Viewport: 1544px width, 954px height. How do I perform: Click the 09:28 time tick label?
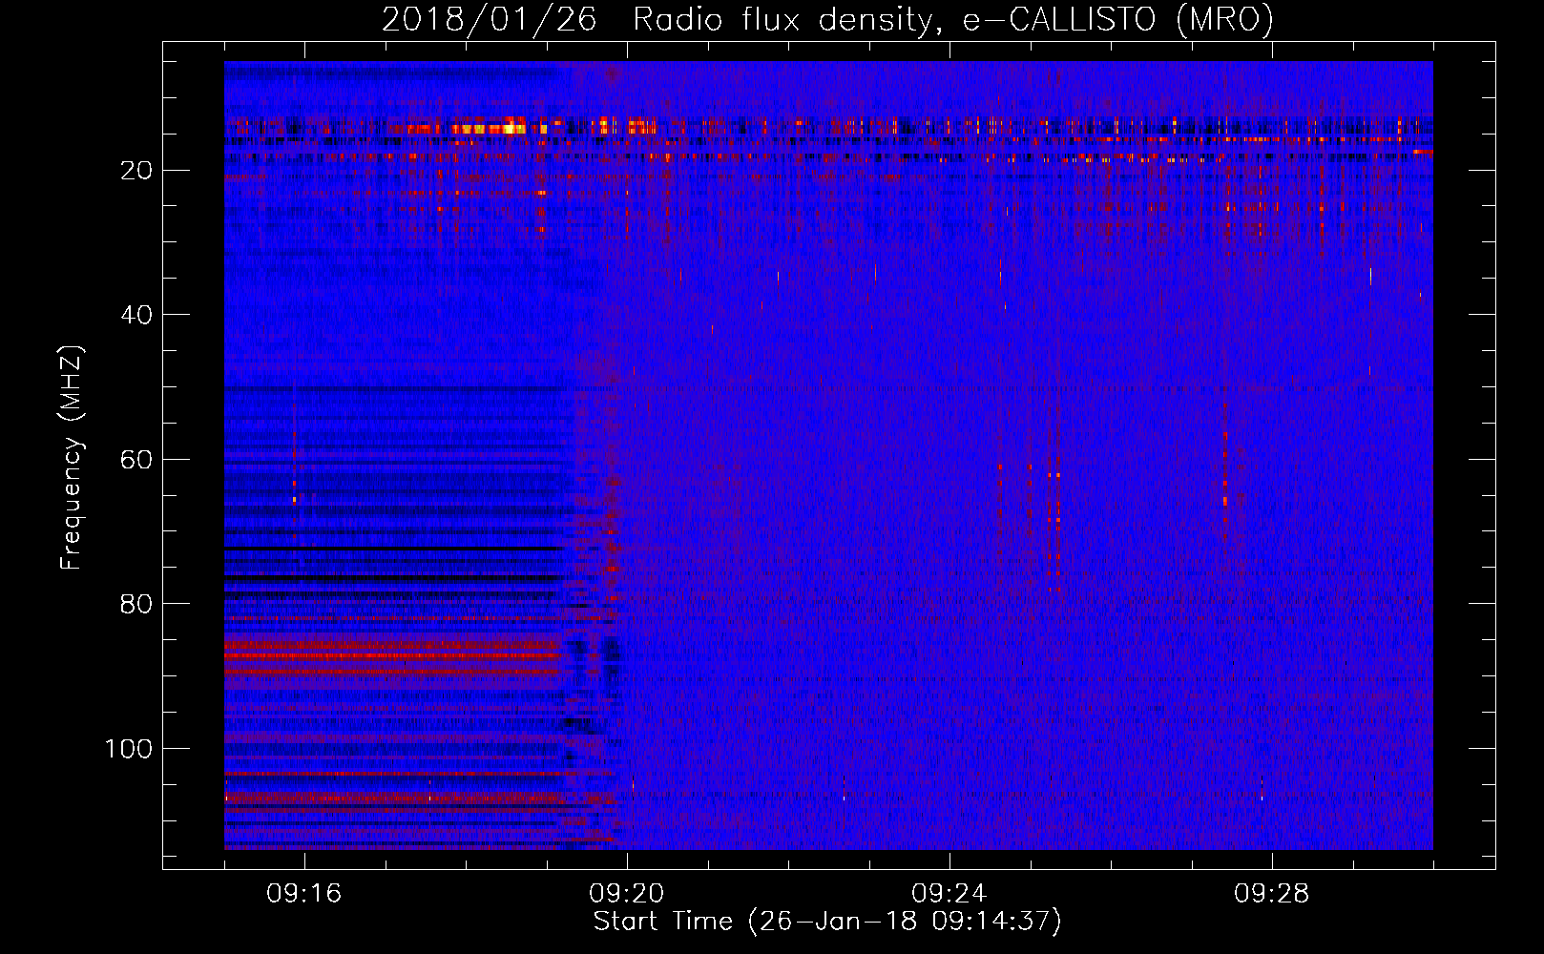click(1272, 894)
